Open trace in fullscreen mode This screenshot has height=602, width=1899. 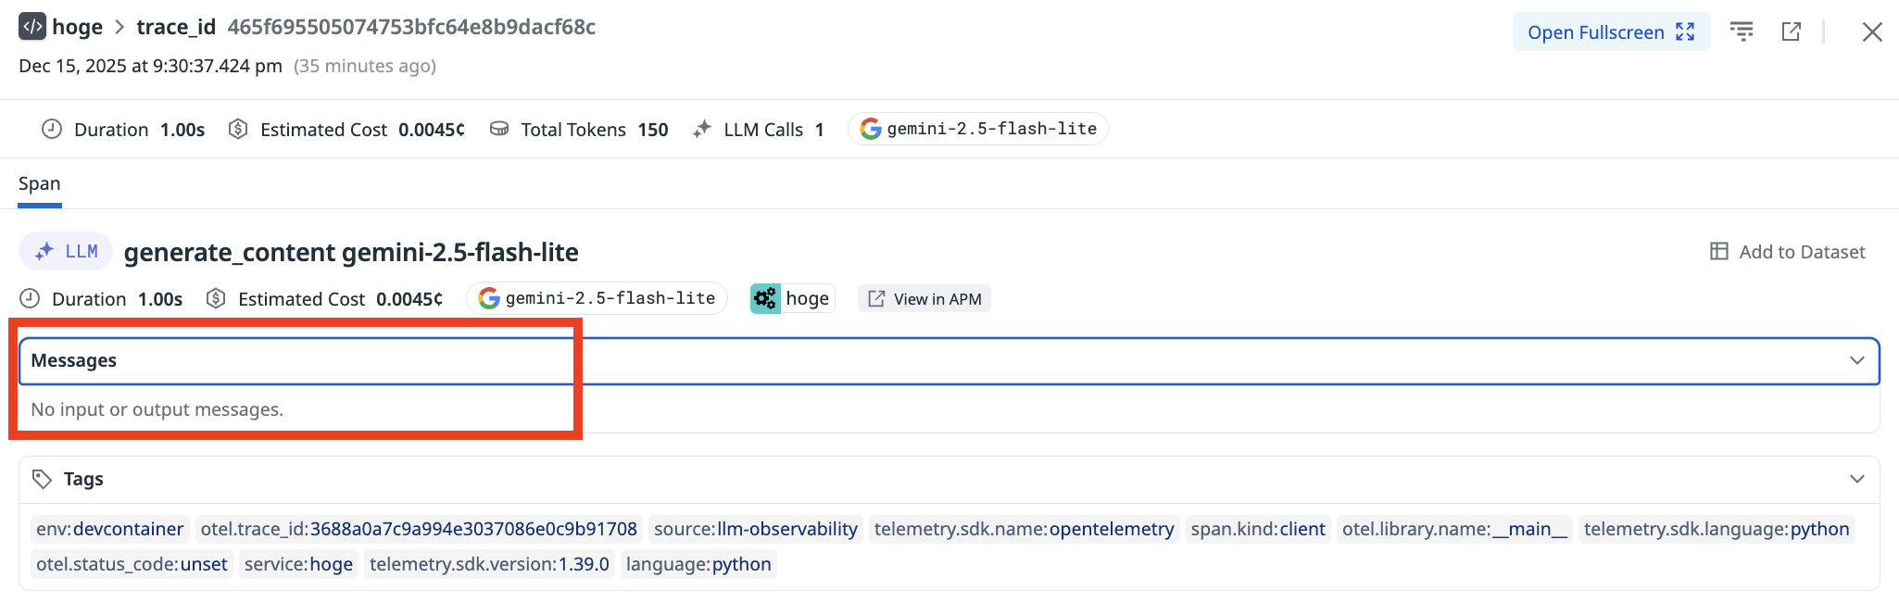[1611, 32]
